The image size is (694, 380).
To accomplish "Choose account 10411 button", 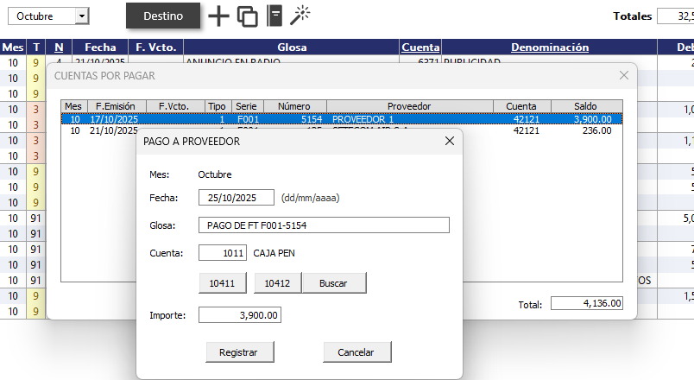I will coord(222,283).
